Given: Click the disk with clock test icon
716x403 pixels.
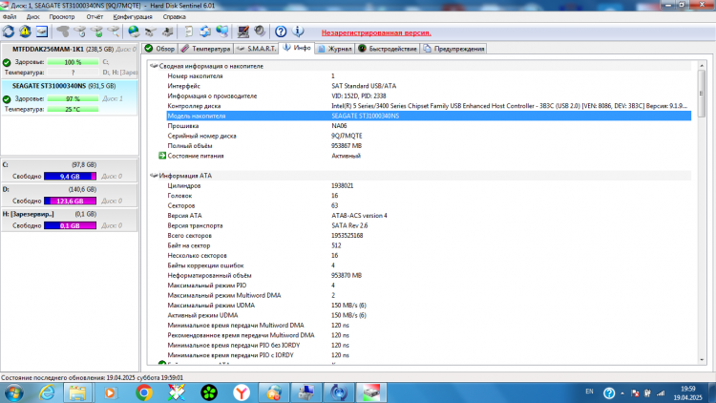Looking at the screenshot, I should (x=79, y=32).
